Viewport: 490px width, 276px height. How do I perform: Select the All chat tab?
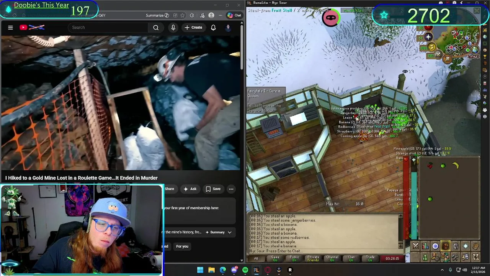[x=256, y=258]
